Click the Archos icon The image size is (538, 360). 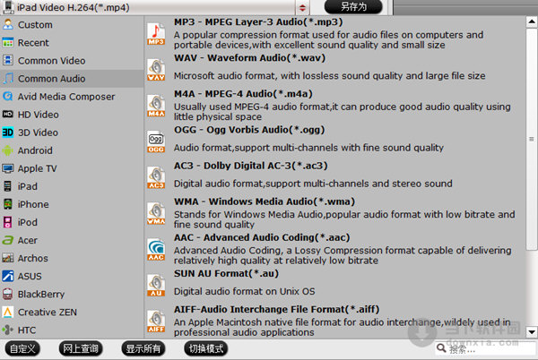pyautogui.click(x=7, y=258)
